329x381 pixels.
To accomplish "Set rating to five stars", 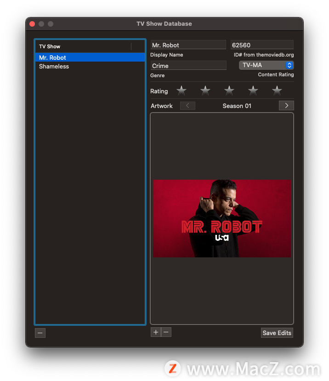I will click(x=277, y=91).
